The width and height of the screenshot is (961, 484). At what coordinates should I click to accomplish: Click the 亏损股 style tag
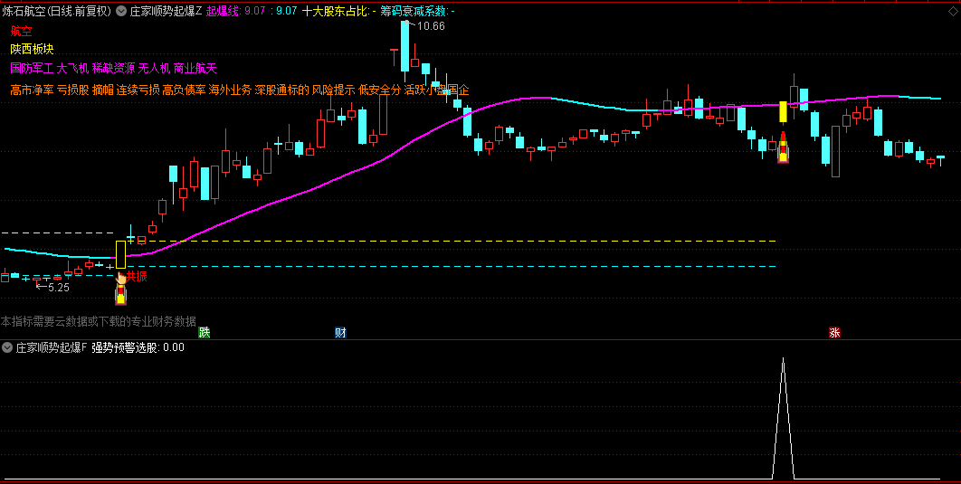73,90
